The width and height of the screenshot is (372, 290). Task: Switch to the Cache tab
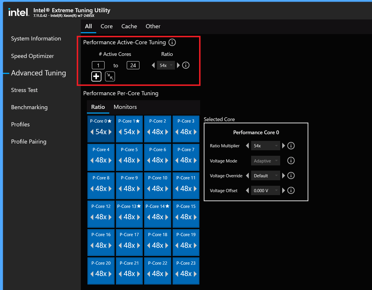[x=129, y=26]
